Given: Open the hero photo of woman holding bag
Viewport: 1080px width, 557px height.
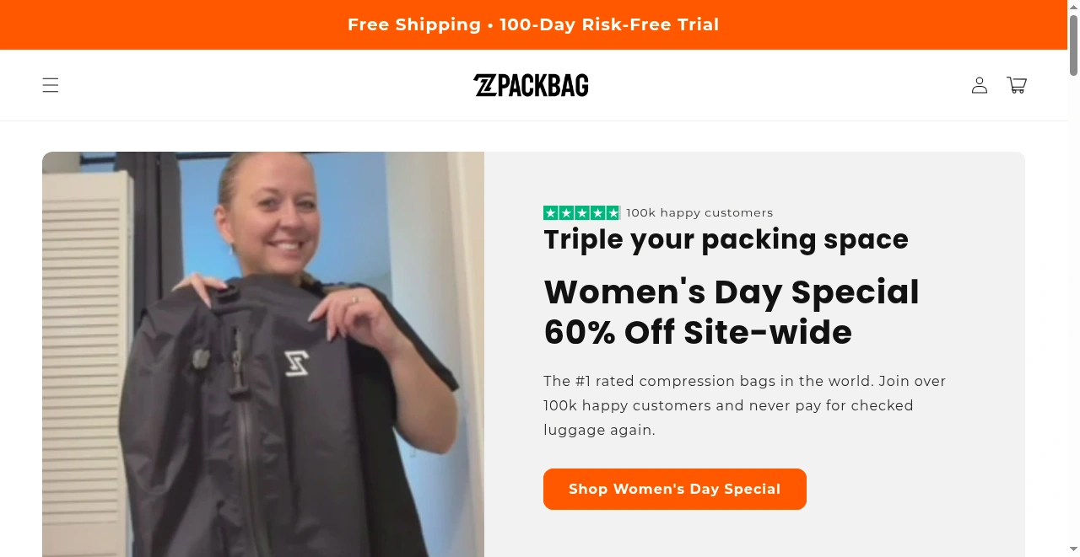Looking at the screenshot, I should pos(263,354).
